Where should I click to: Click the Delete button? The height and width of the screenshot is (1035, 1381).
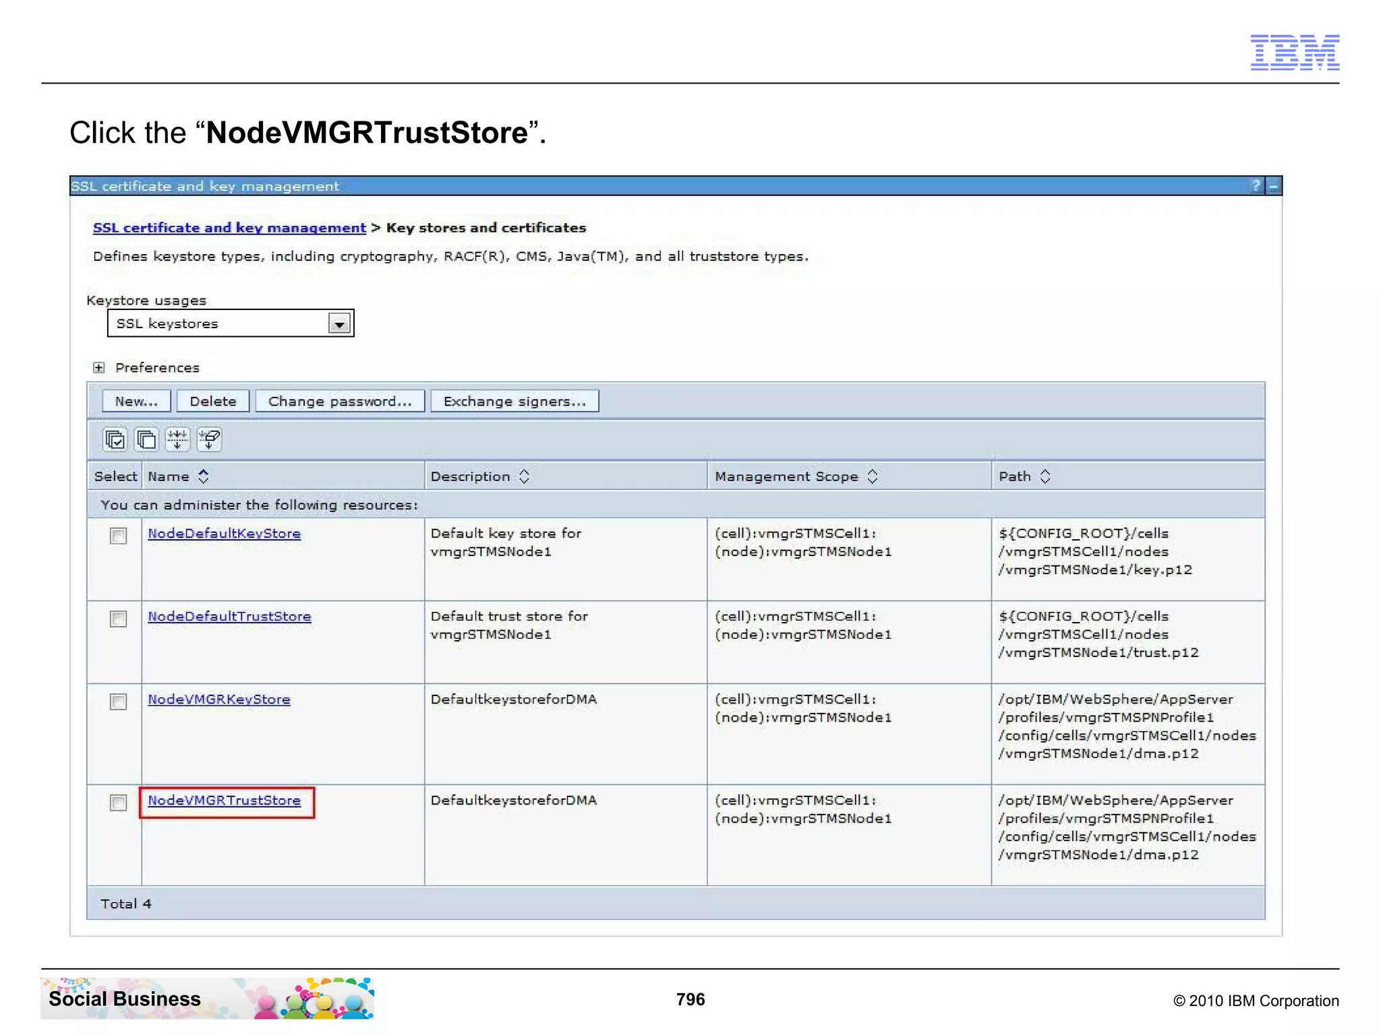[213, 401]
